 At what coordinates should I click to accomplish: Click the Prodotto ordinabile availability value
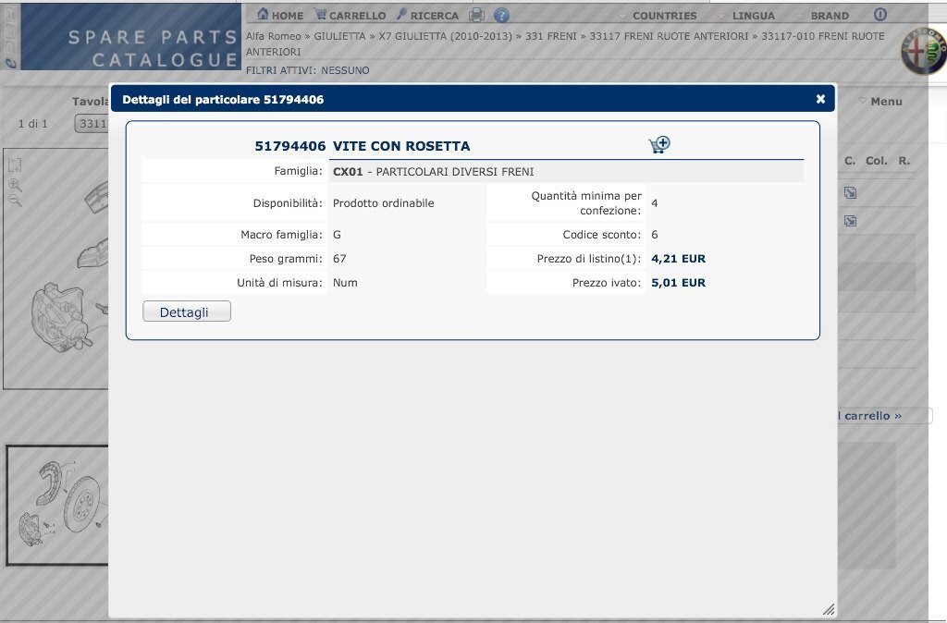pos(384,203)
